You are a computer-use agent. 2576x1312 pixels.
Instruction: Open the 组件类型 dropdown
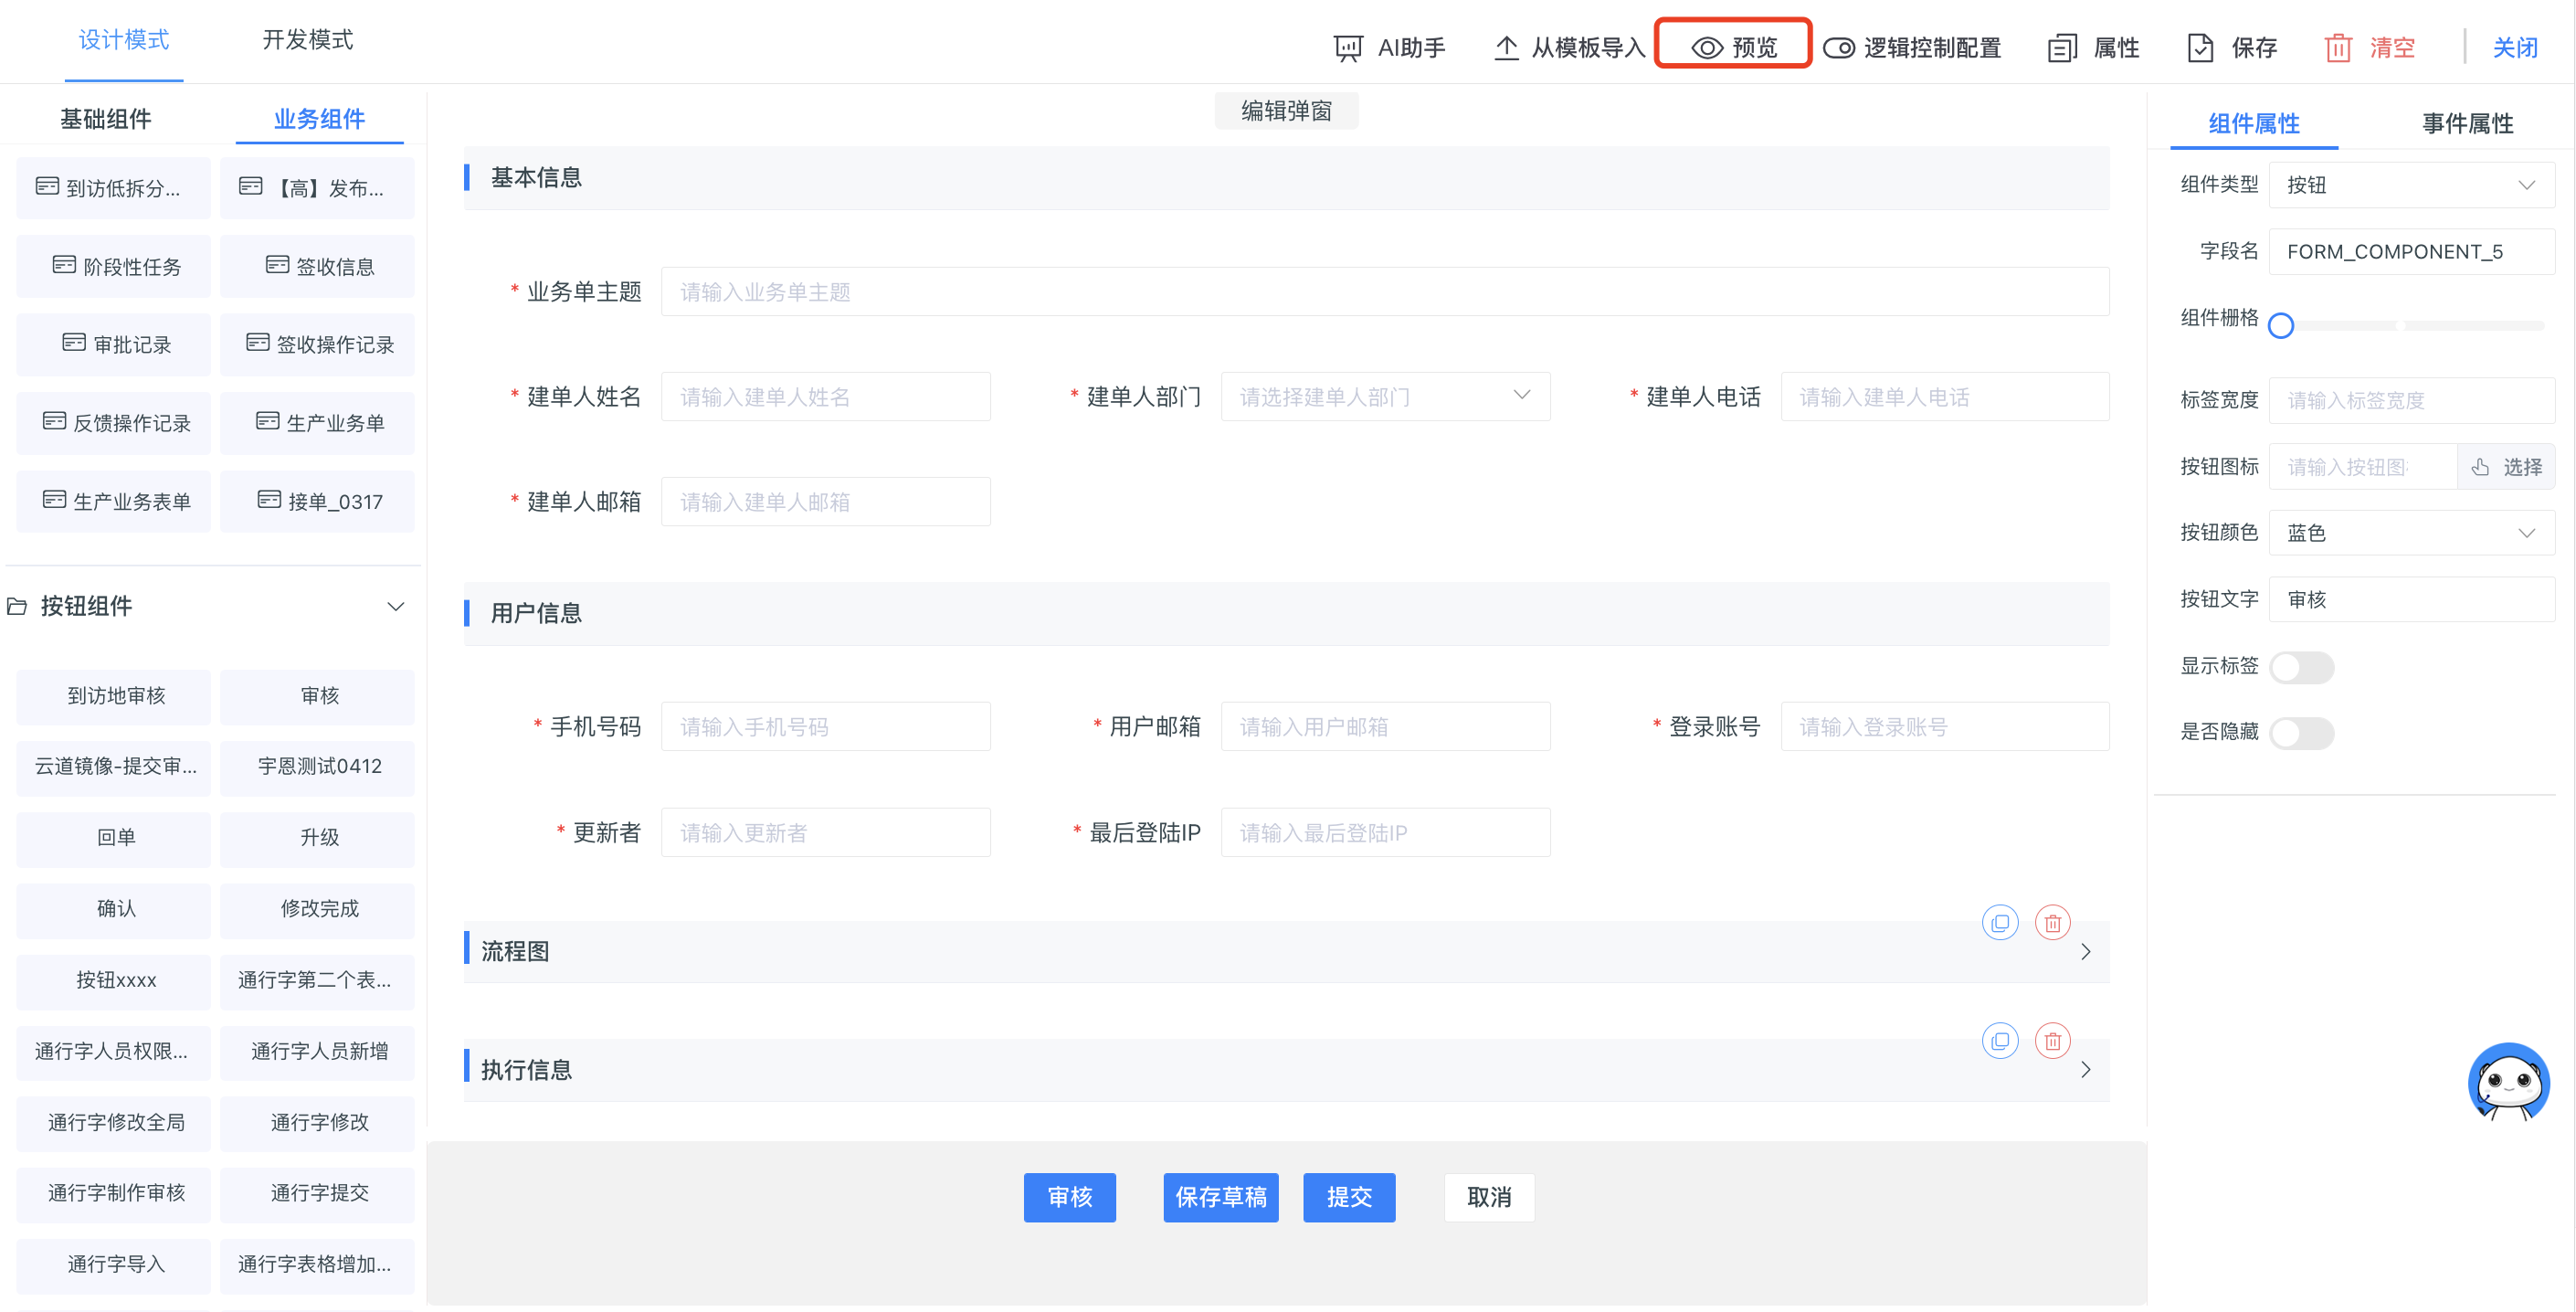[x=2411, y=185]
